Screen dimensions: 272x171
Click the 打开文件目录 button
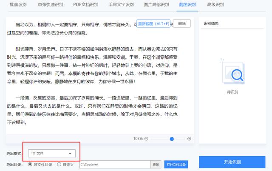coord(176,164)
